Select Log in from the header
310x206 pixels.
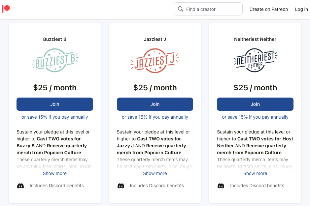[301, 9]
